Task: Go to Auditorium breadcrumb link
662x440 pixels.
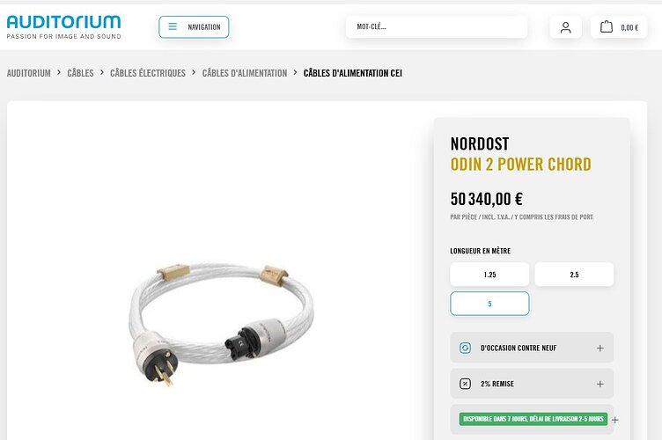Action: click(x=29, y=73)
